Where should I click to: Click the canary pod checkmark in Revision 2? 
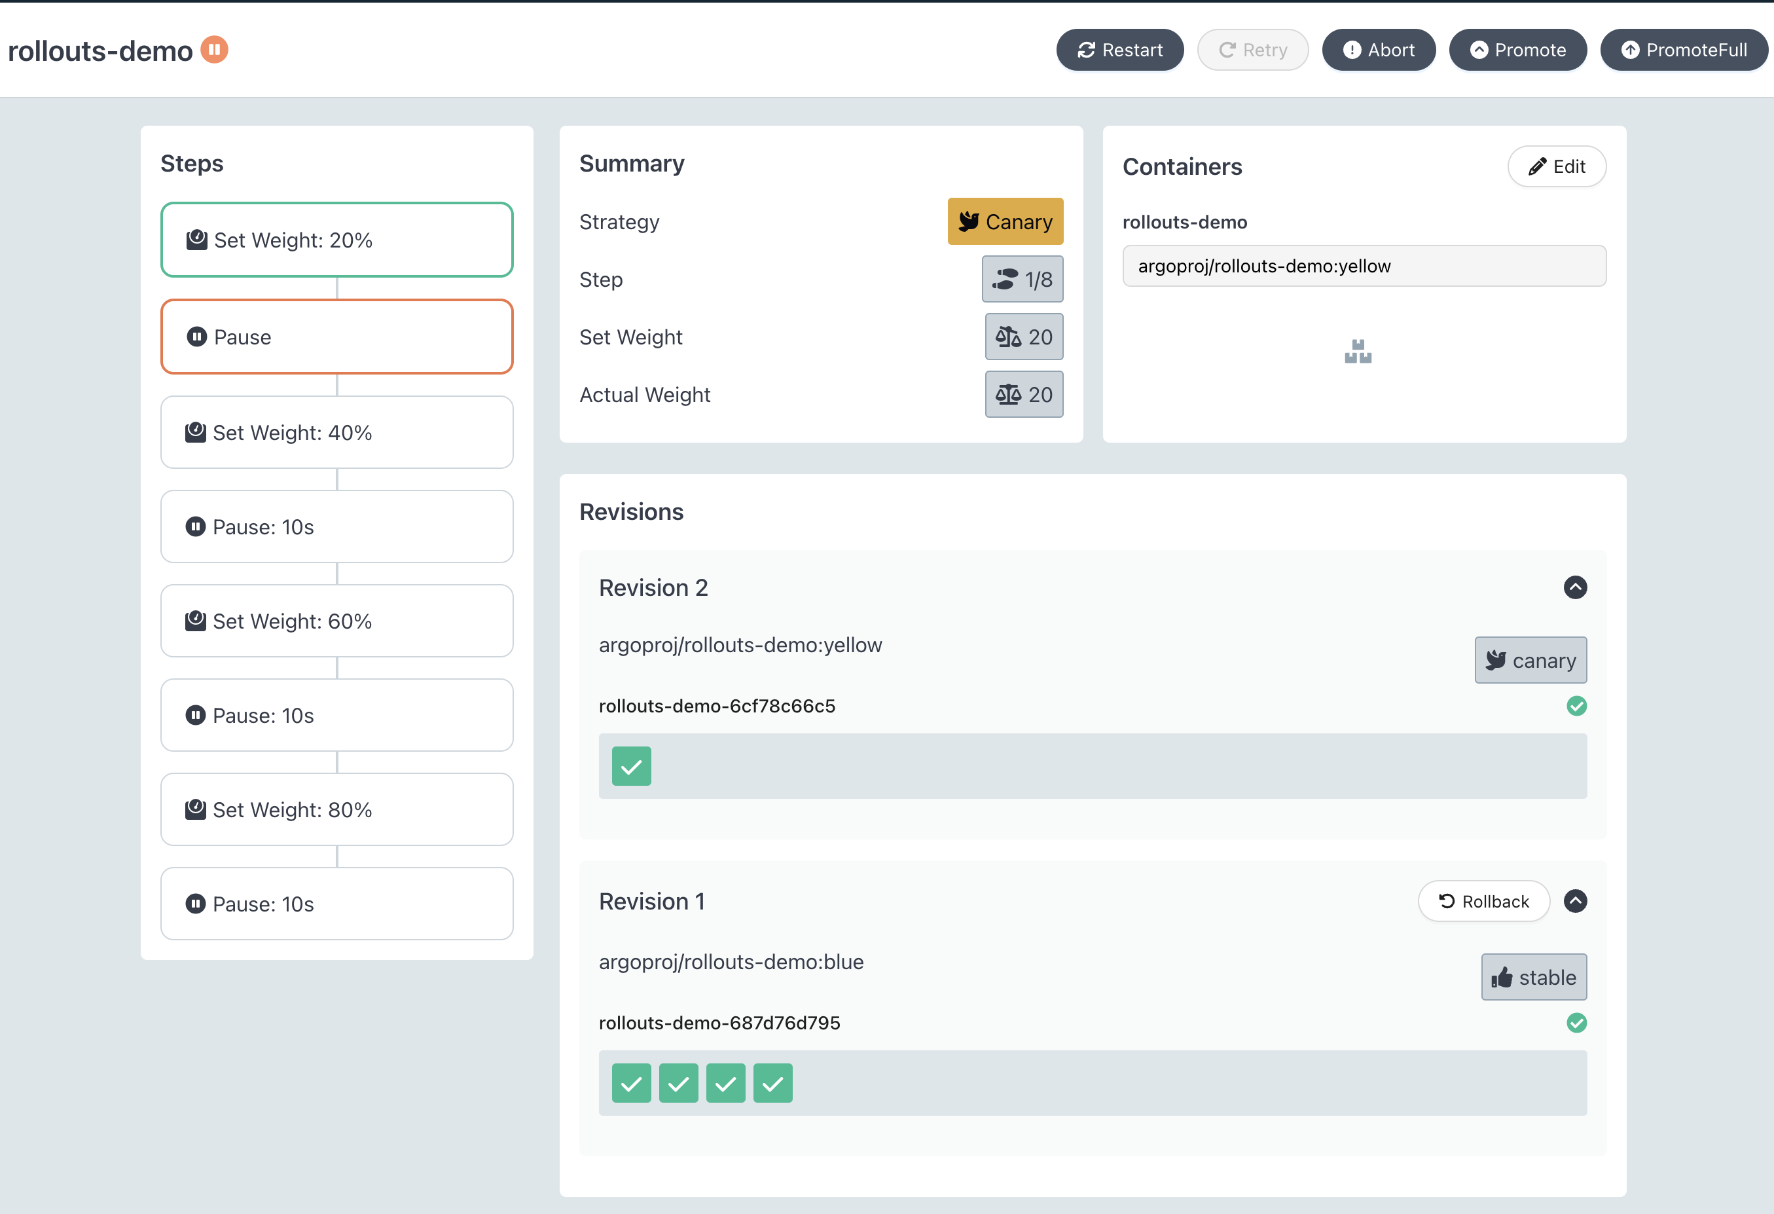pos(631,766)
